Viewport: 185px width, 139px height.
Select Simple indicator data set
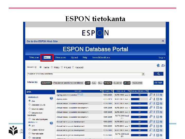pos(30,129)
